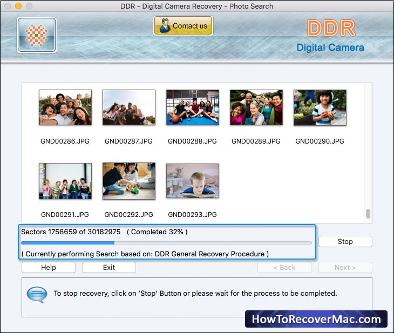Click the GND00293.JPG file name label
Viewport: 394px width, 333px height.
(192, 215)
